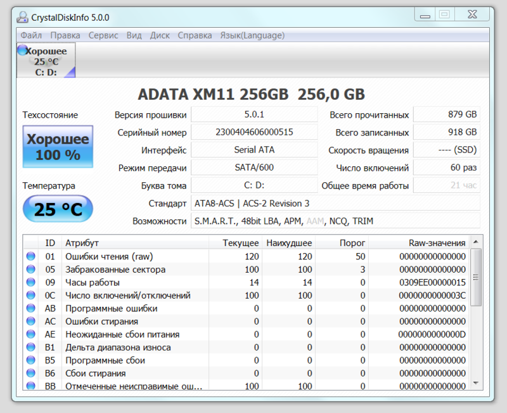Click the 25 °C temperature button
This screenshot has height=413, width=507.
[x=58, y=209]
